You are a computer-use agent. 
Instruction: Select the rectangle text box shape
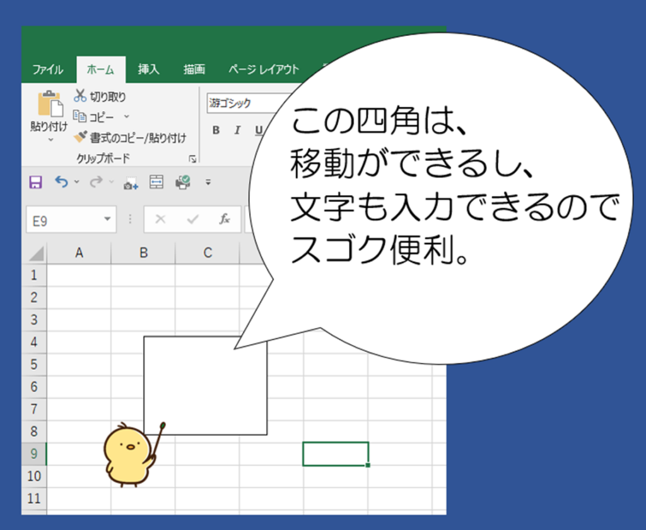(205, 386)
